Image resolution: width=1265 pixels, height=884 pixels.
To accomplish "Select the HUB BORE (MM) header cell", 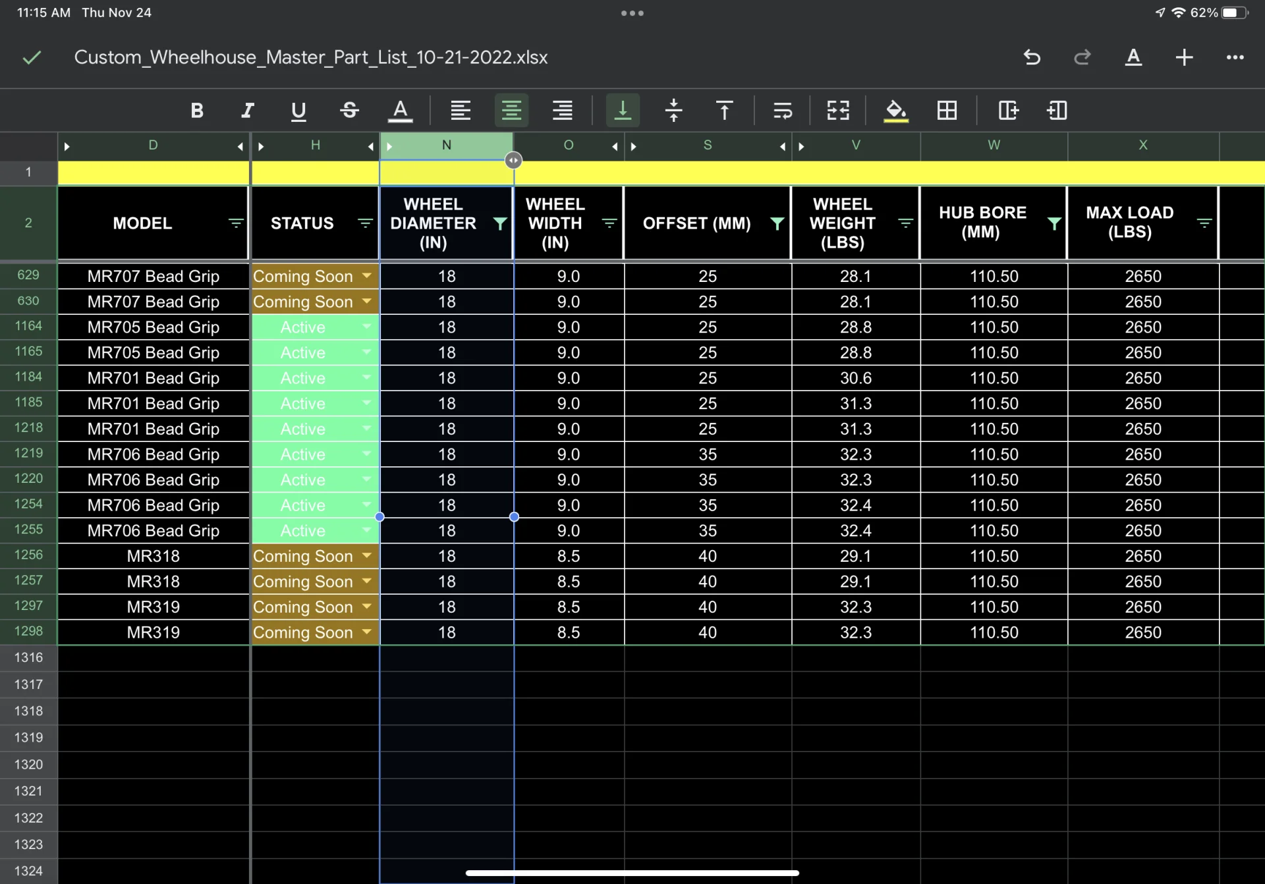I will tap(994, 223).
